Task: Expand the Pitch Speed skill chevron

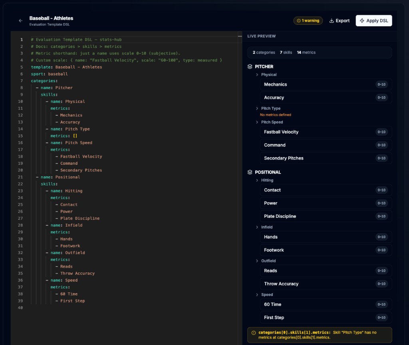Action: click(257, 122)
